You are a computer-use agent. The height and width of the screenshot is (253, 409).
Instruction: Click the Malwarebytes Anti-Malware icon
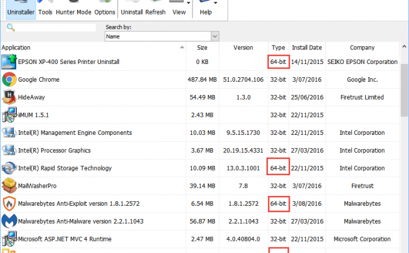[x=9, y=221]
